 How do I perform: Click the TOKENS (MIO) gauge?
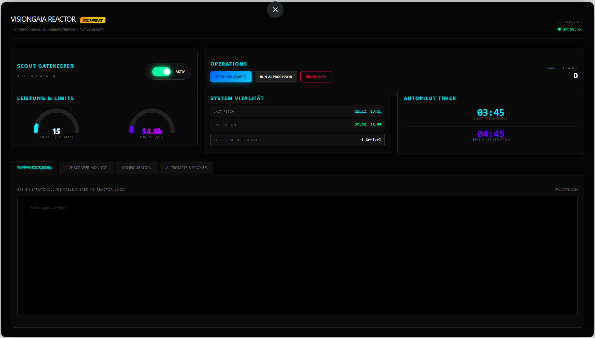(152, 124)
